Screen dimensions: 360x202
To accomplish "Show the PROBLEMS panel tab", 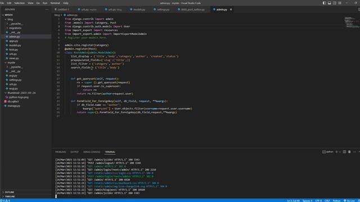I will tap(60, 152).
